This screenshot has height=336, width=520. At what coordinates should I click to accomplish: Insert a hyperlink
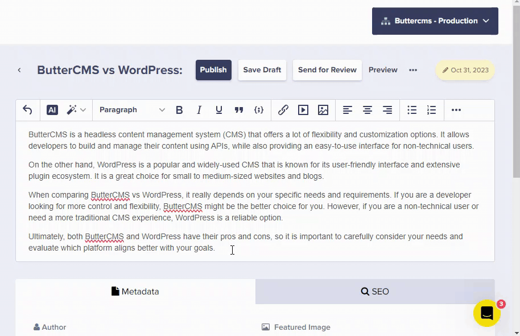click(x=283, y=110)
